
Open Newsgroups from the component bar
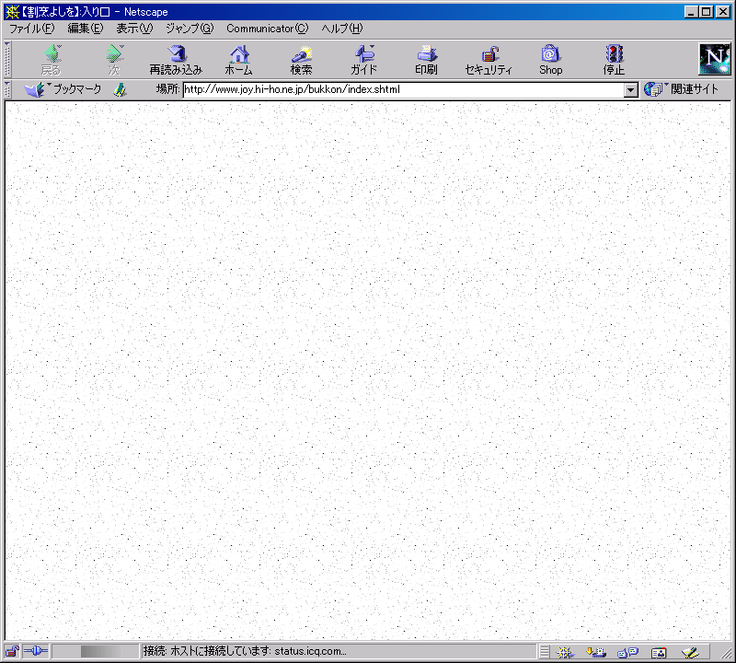627,652
